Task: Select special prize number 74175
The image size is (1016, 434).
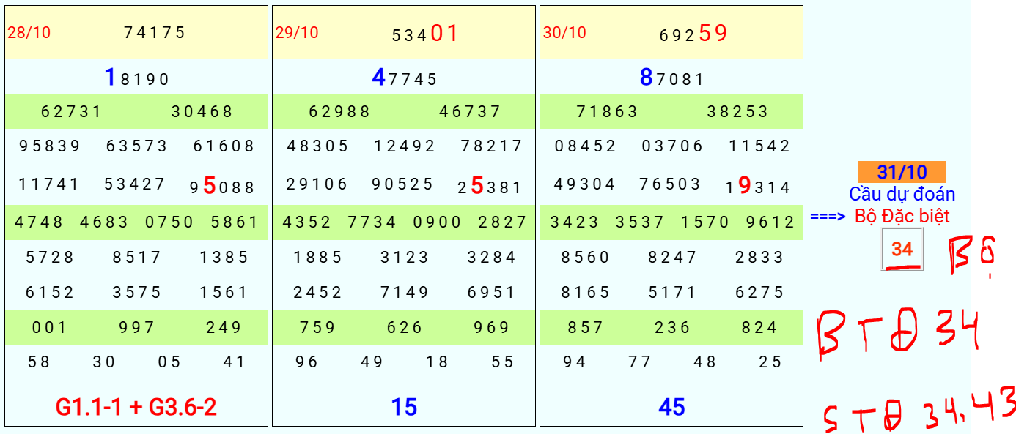Action: (x=155, y=33)
